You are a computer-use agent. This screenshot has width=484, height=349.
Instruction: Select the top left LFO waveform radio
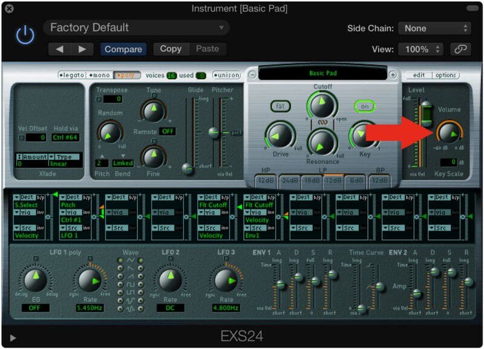(120, 261)
